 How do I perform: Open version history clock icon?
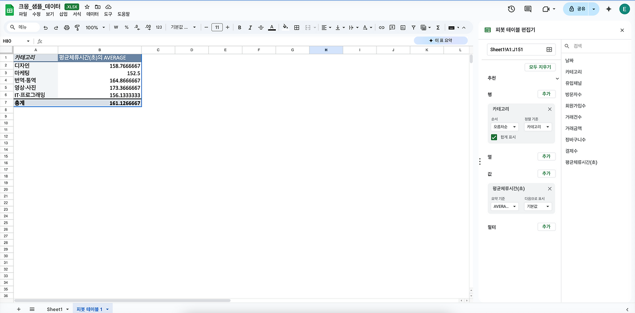511,9
